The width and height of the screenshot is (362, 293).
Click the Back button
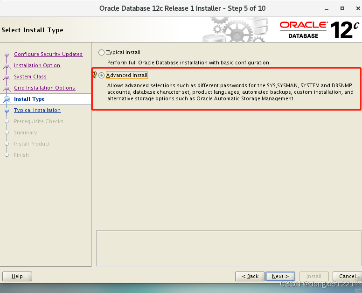pos(250,276)
